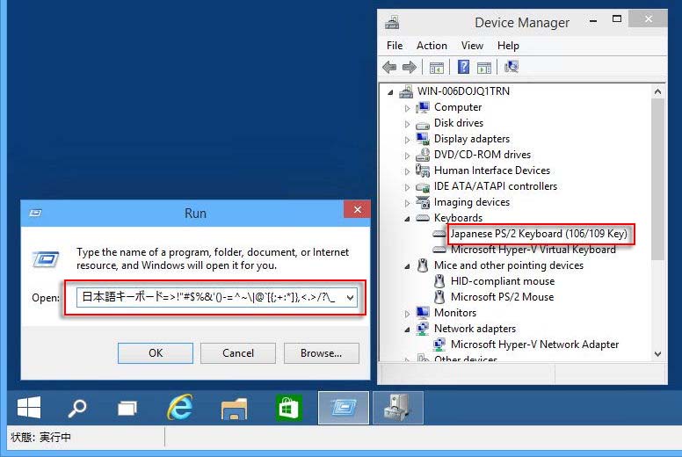Select the Keyboards category icon
This screenshot has width=682, height=457.
click(423, 218)
